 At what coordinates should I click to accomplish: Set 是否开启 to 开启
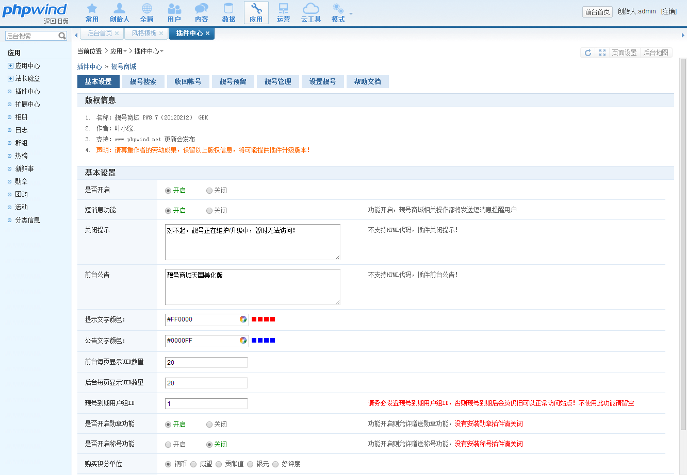168,191
